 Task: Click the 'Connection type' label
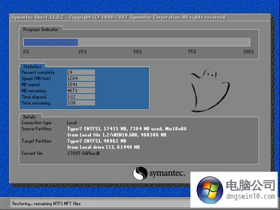click(x=36, y=123)
